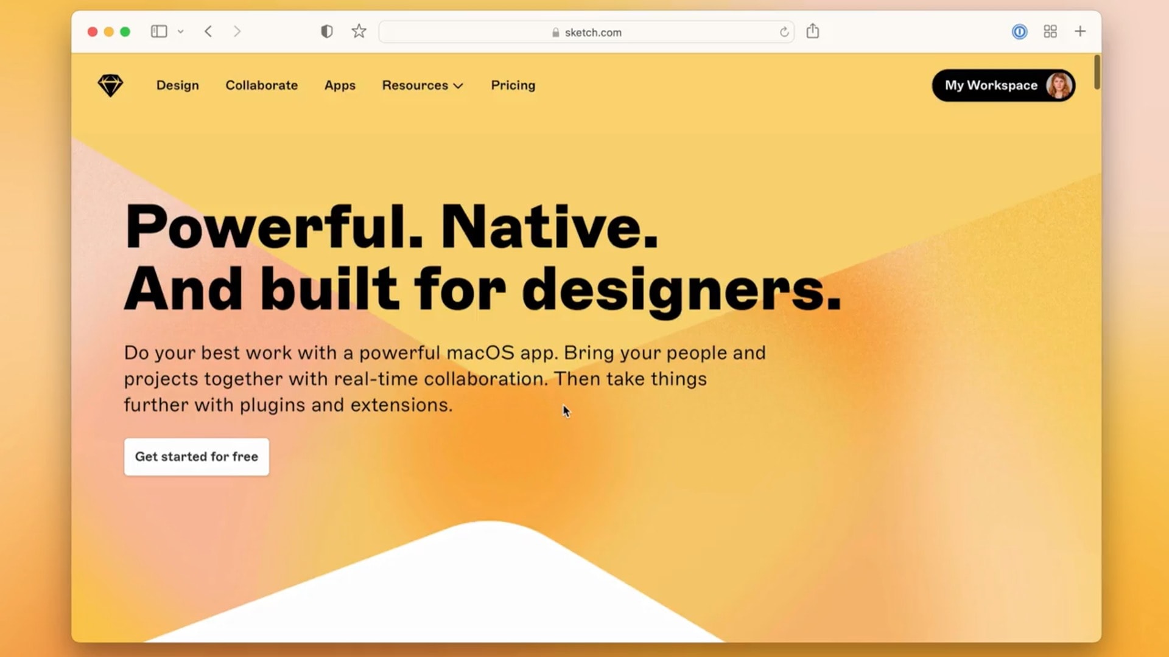Image resolution: width=1169 pixels, height=657 pixels.
Task: Click the sketch.com address bar
Action: pyautogui.click(x=586, y=32)
